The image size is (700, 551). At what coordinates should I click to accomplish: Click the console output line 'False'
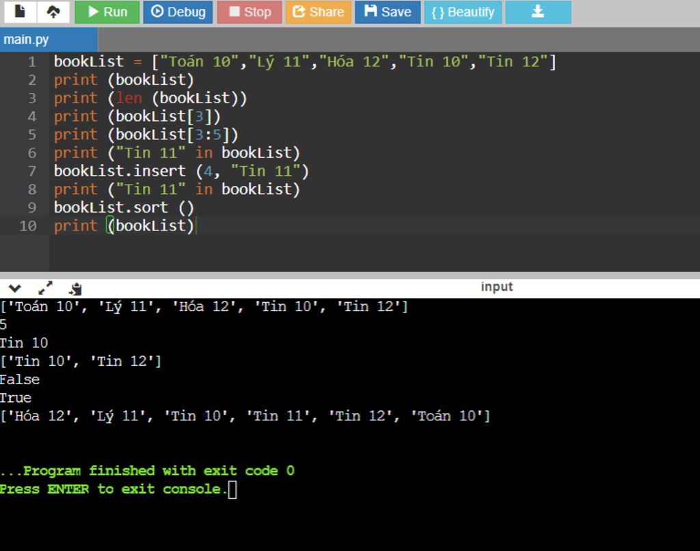pyautogui.click(x=20, y=379)
